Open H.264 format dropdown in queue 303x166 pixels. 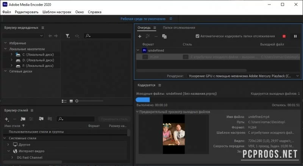tap(145, 57)
